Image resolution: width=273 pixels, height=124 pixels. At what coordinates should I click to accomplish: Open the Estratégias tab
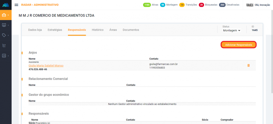point(55,30)
